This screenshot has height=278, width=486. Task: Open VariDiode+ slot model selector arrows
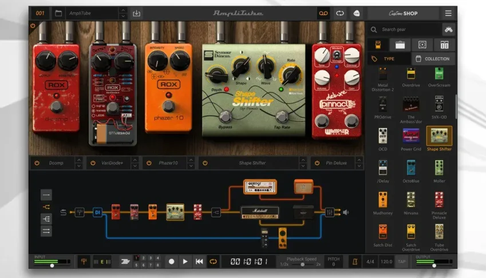point(135,163)
